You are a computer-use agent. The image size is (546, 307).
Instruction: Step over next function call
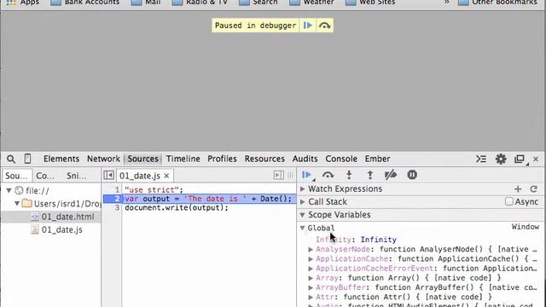pyautogui.click(x=328, y=175)
